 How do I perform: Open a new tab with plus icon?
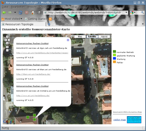tap(49, 24)
